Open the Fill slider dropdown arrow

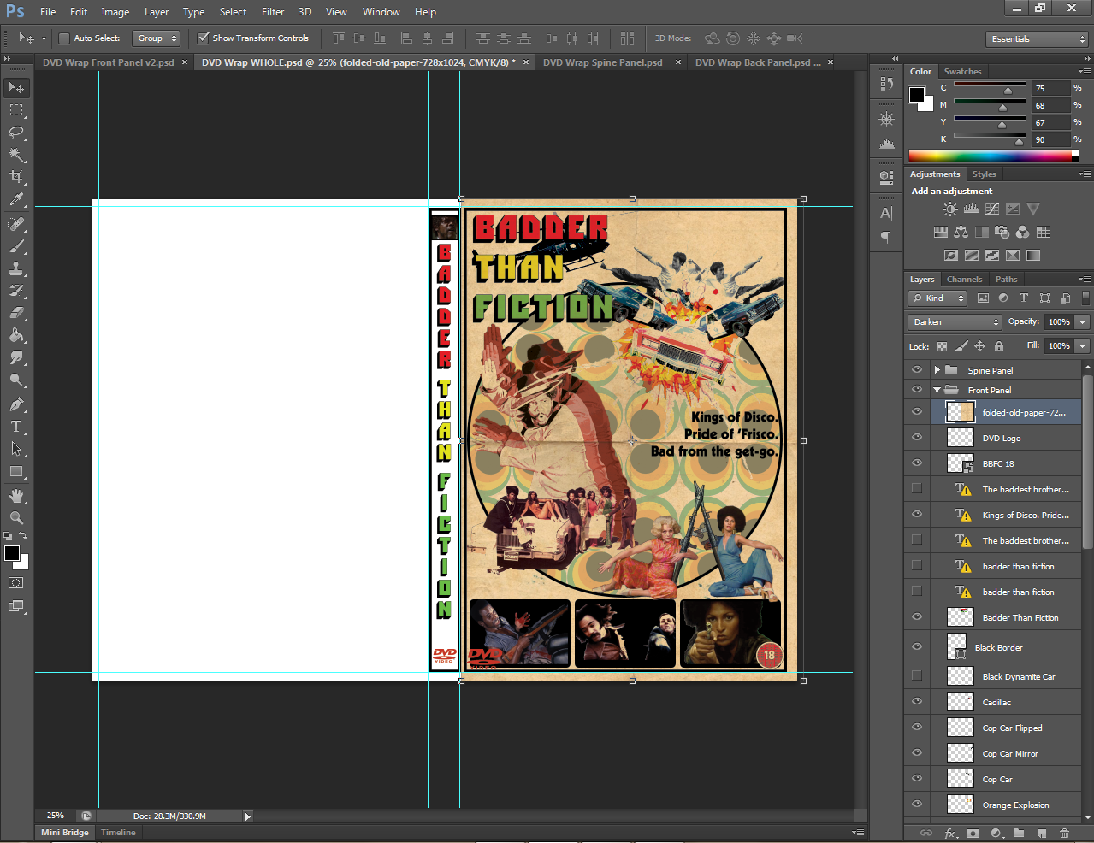[1082, 346]
